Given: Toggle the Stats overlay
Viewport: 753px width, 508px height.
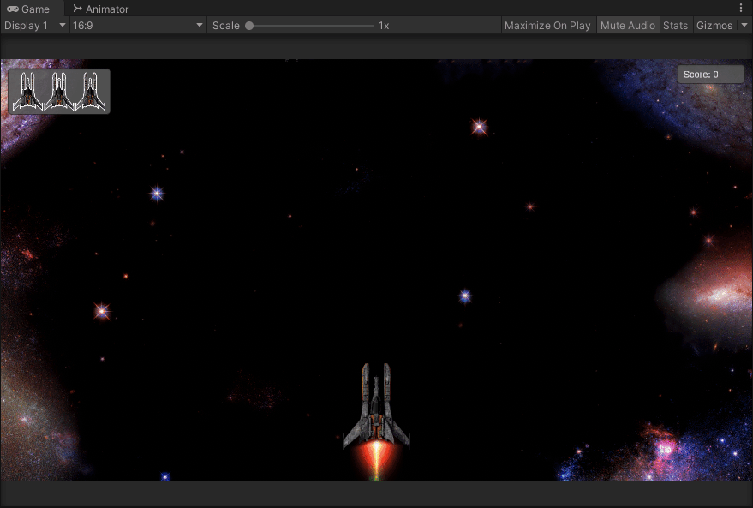Looking at the screenshot, I should point(675,25).
